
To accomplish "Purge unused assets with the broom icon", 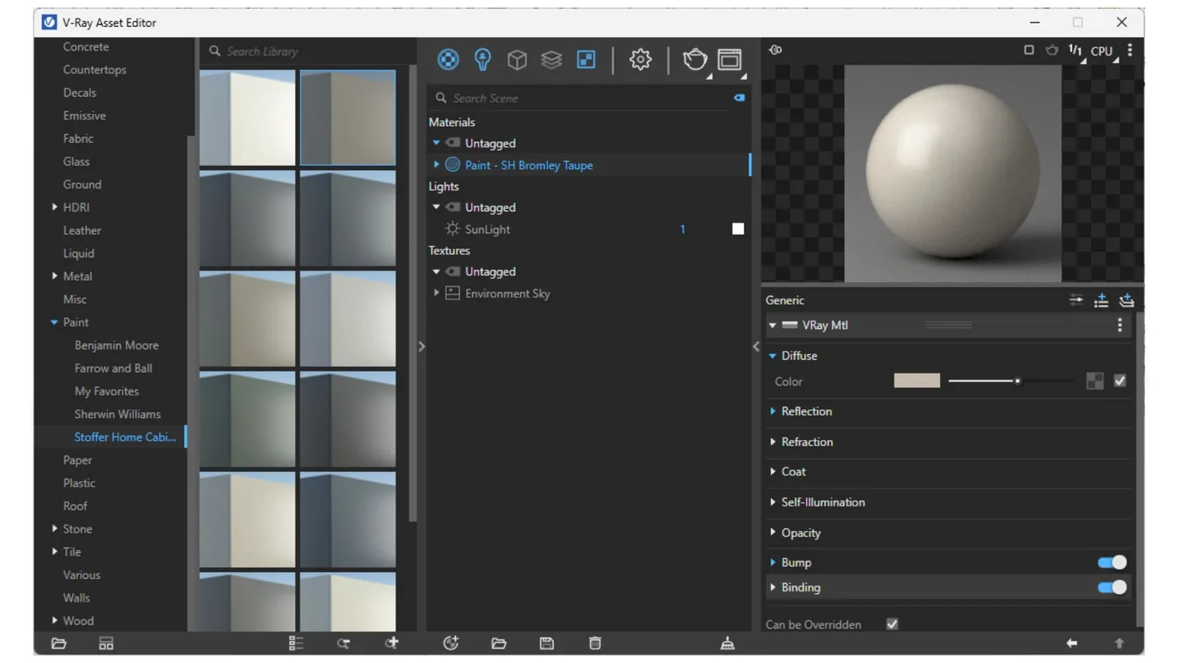I will tap(727, 643).
